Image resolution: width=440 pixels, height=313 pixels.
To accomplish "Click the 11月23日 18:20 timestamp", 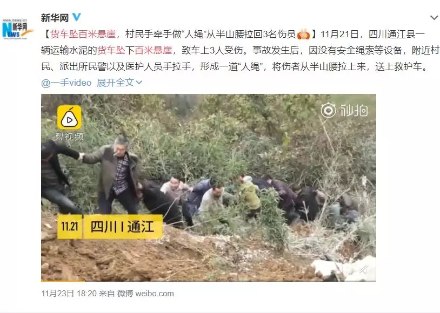I will [x=69, y=294].
